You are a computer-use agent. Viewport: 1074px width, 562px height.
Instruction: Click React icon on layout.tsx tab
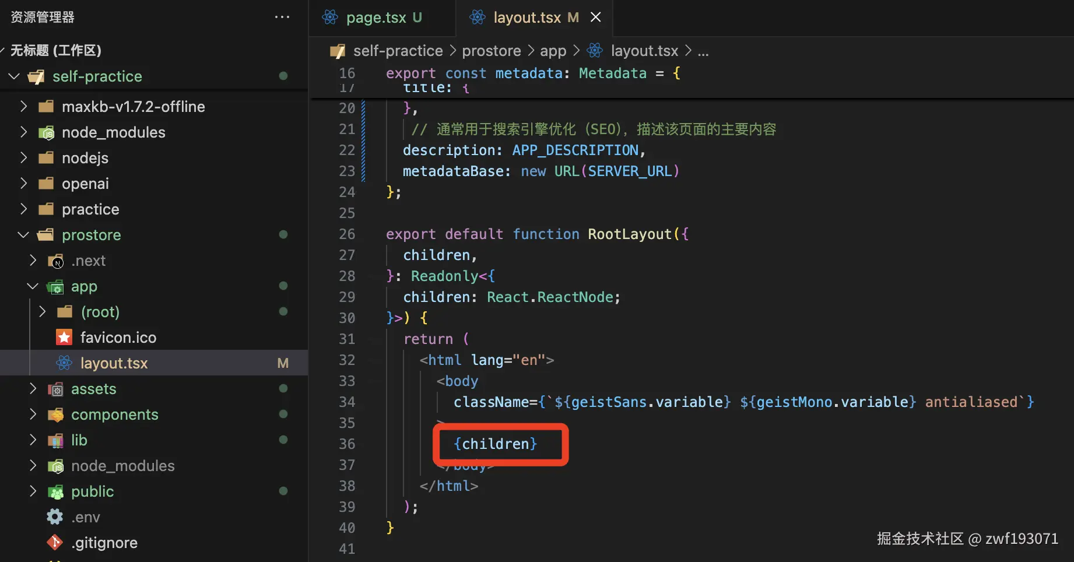(478, 17)
